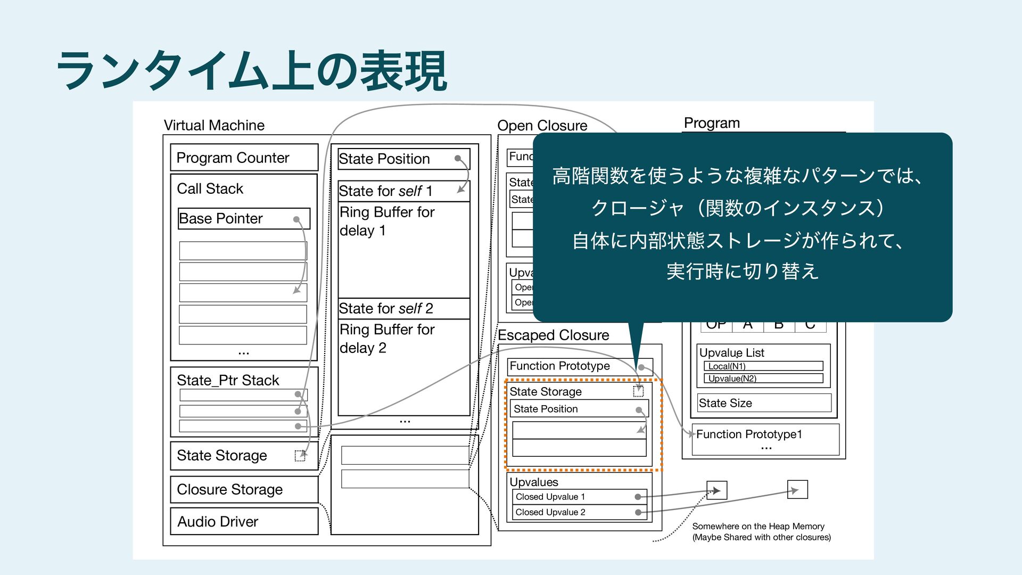The height and width of the screenshot is (575, 1022).
Task: Click the Local(N1) upvalue entry
Action: (x=763, y=366)
